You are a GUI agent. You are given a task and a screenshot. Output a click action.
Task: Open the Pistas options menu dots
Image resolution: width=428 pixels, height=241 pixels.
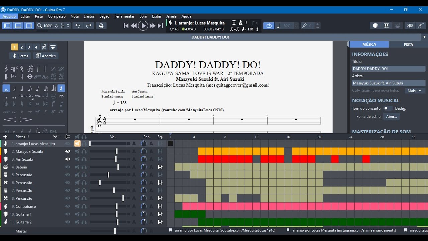coord(28,137)
